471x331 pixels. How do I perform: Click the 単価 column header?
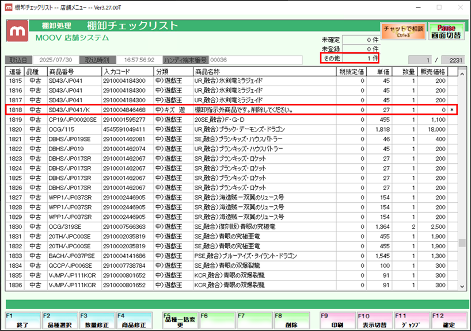(379, 72)
